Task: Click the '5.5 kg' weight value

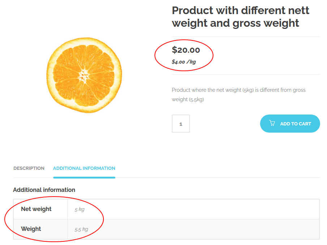Action: pyautogui.click(x=81, y=229)
